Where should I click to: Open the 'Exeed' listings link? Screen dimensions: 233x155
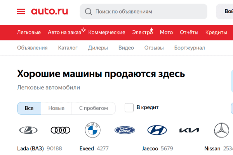87,148
